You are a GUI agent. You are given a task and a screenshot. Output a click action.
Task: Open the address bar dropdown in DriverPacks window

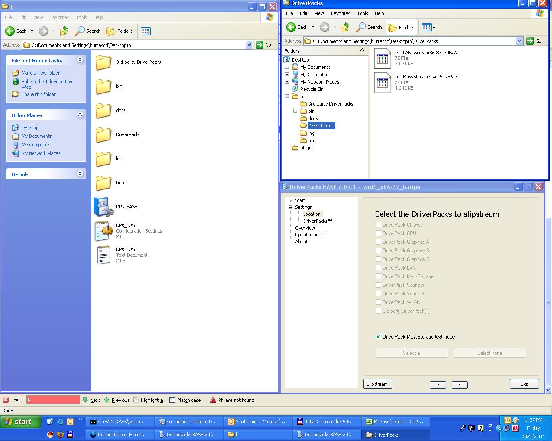click(x=519, y=41)
